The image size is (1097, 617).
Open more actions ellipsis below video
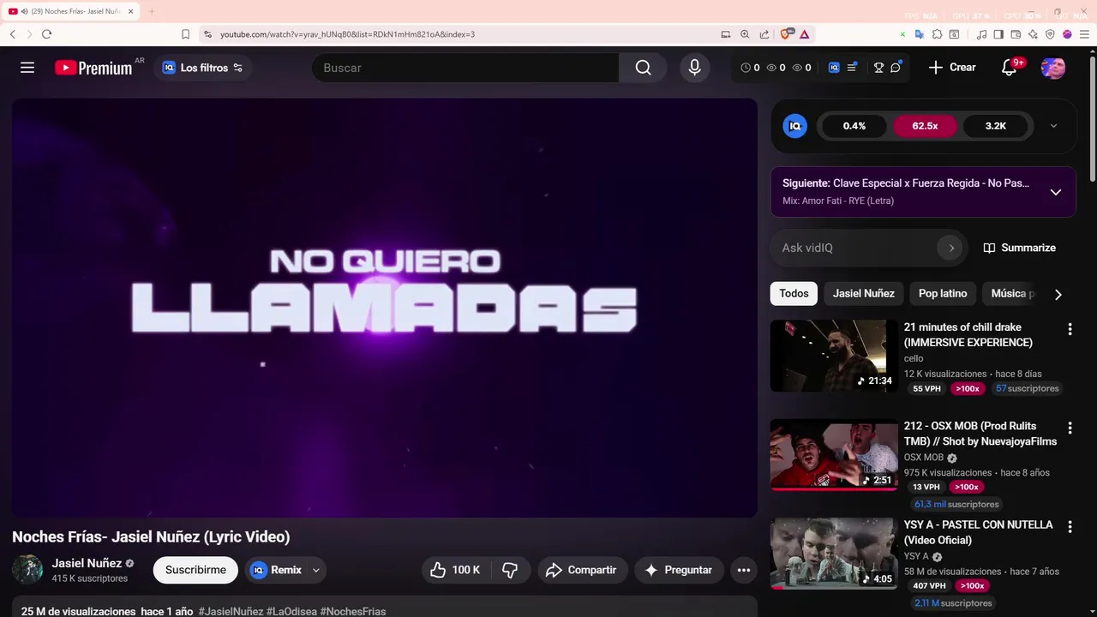[743, 570]
